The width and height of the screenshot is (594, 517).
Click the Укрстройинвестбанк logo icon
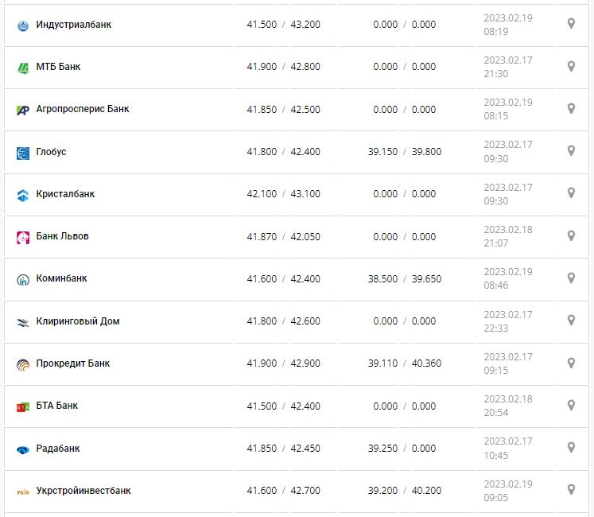23,492
